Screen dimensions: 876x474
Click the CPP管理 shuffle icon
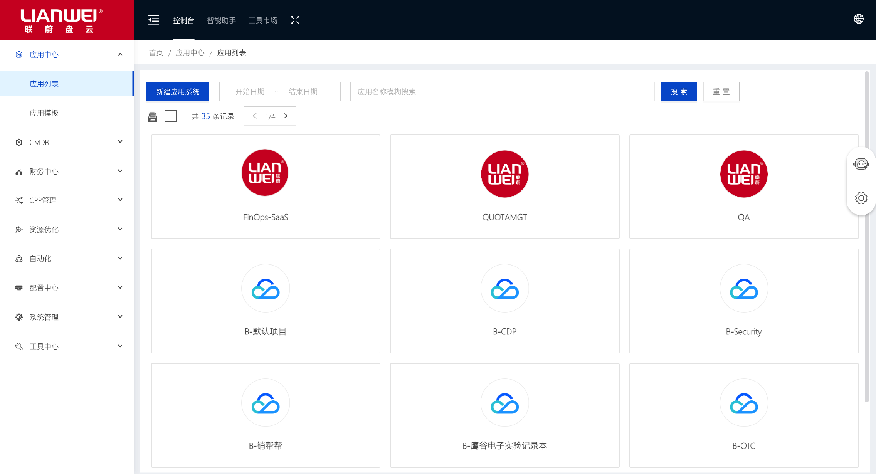click(19, 200)
